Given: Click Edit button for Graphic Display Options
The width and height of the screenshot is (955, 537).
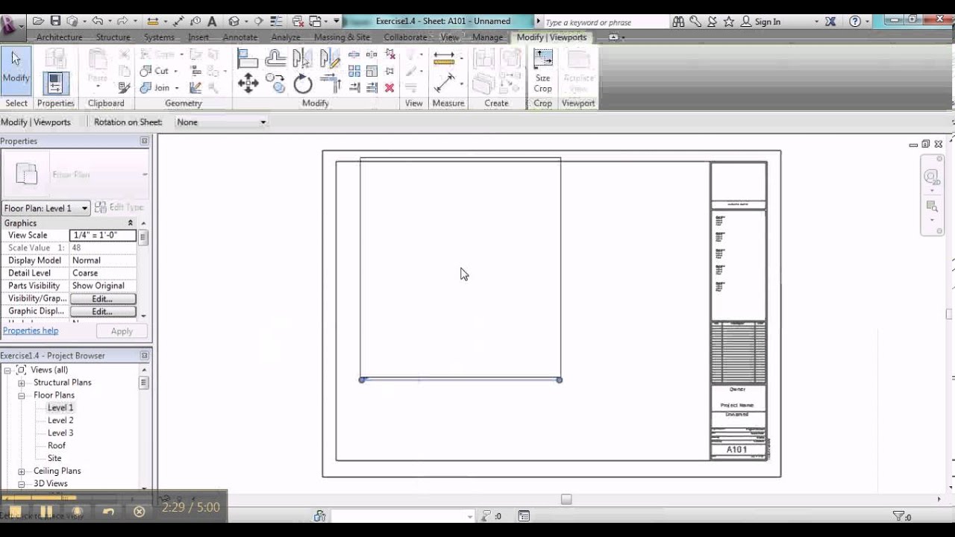Looking at the screenshot, I should coord(102,311).
